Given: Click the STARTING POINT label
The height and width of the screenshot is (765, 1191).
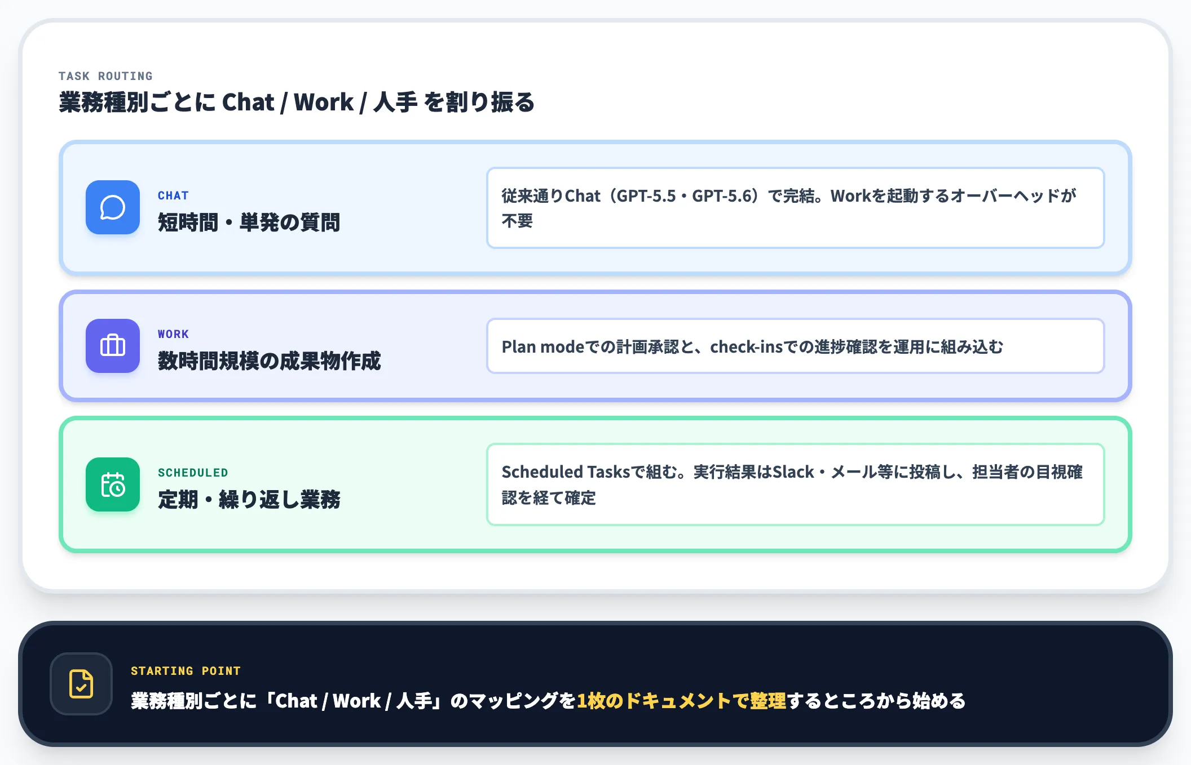Looking at the screenshot, I should (186, 671).
